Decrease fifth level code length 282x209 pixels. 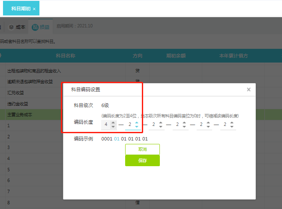click(x=208, y=126)
